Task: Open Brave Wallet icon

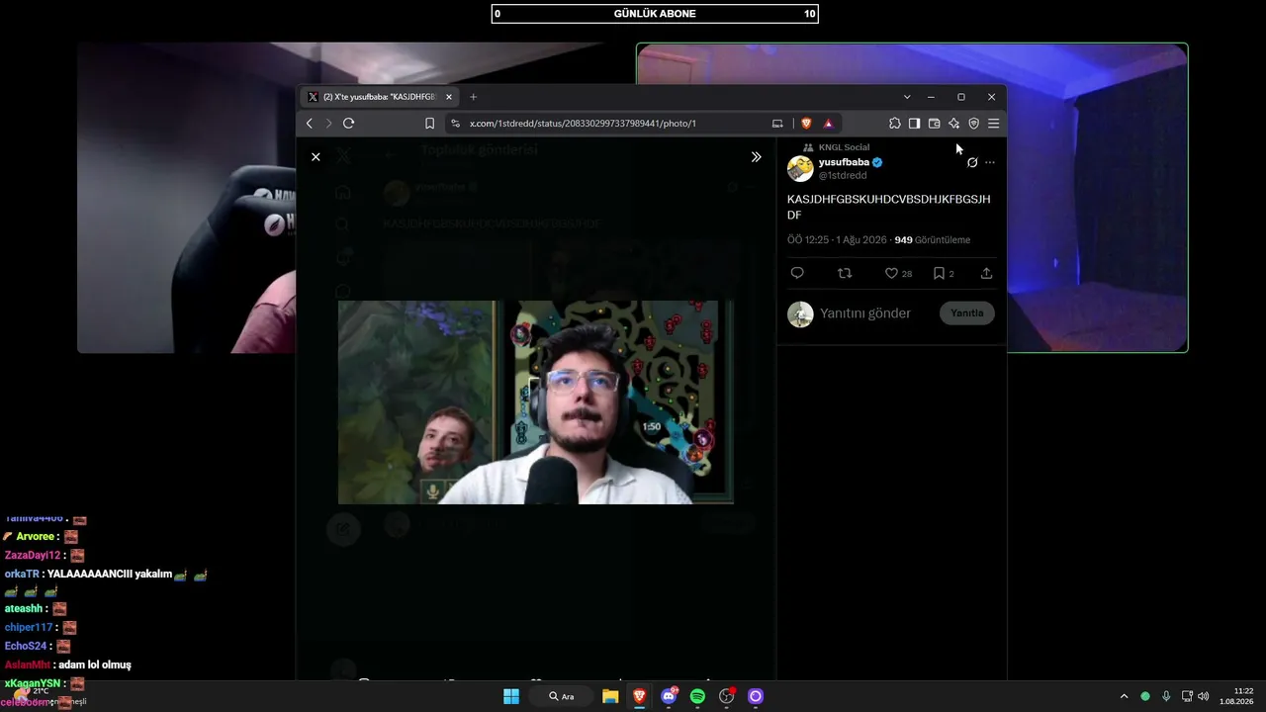Action: pos(934,124)
